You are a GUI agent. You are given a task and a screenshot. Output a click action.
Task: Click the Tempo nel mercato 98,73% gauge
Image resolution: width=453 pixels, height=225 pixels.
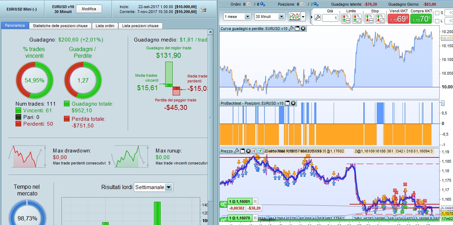coord(27,218)
